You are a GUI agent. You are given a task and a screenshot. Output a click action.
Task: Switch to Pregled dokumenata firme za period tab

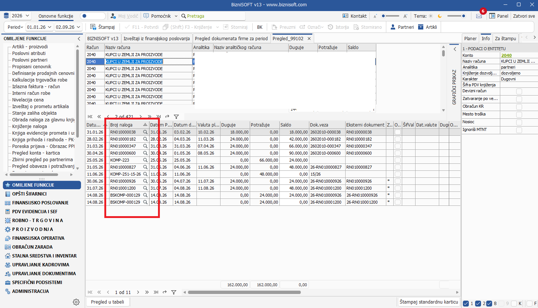tap(231, 38)
